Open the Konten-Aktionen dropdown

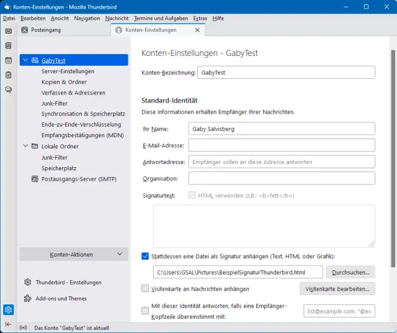74,254
